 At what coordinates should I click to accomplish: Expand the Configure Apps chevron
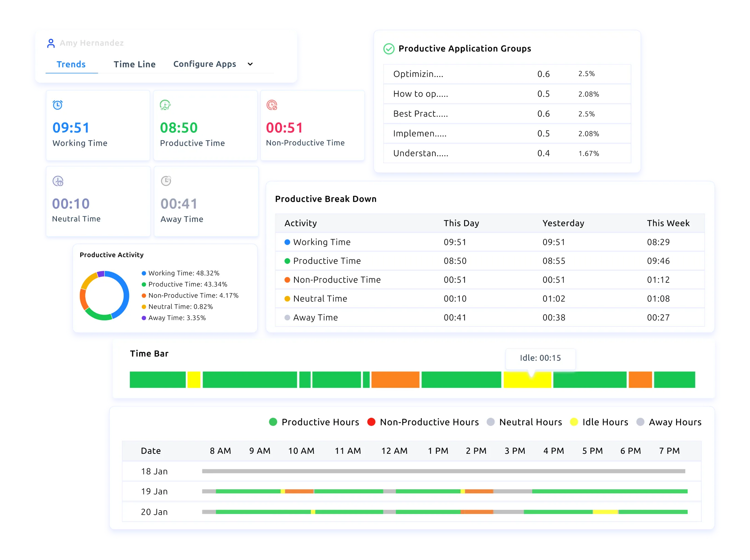(x=250, y=64)
